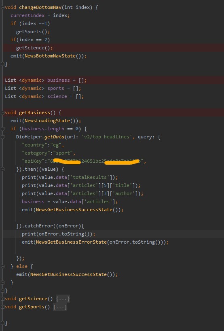Click NewsGetBusinessErrorState in the emit call
Image resolution: width=224 pixels, height=331 pixels.
click(71, 242)
